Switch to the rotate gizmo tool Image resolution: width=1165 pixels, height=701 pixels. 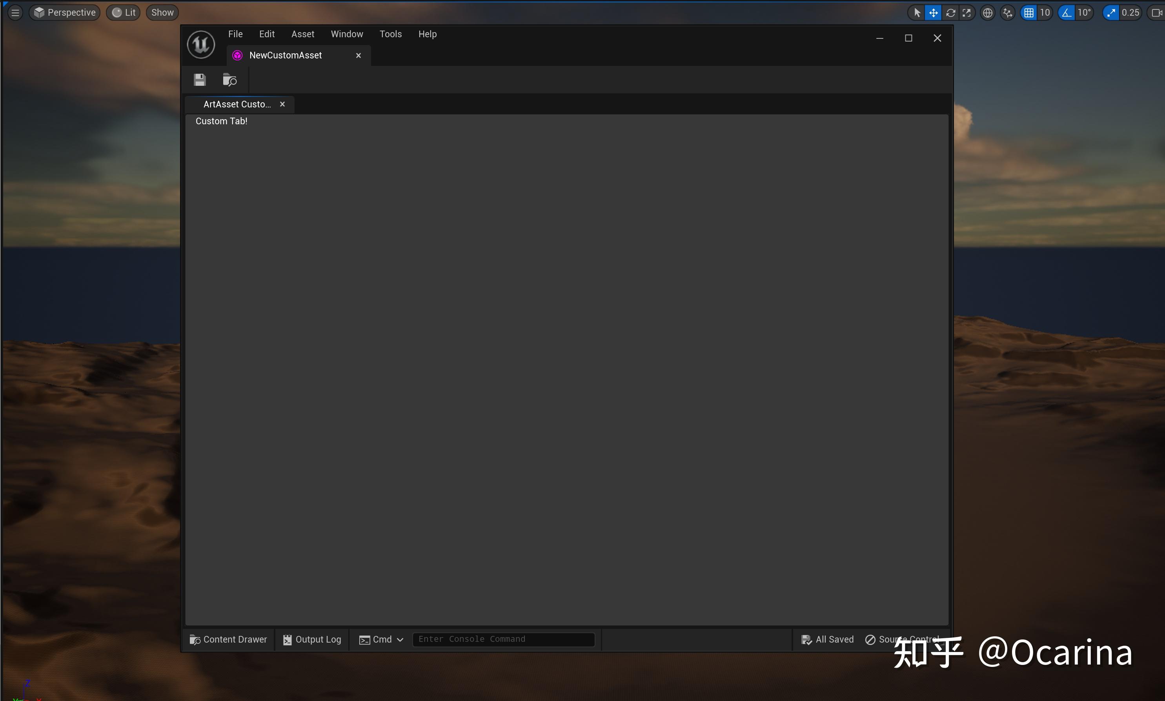950,13
